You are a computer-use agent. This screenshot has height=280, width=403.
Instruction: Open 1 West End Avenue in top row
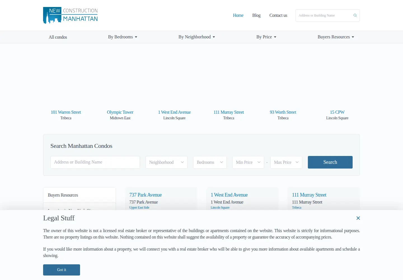[x=174, y=112]
